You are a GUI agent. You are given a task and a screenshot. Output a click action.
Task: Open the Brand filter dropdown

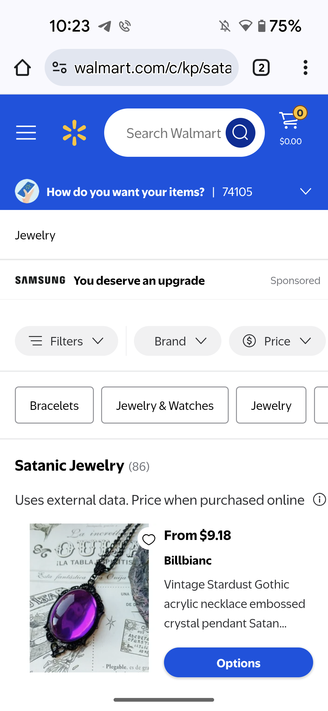(178, 341)
